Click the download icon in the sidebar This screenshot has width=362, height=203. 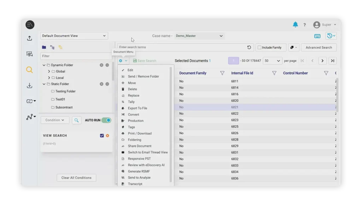pyautogui.click(x=30, y=85)
